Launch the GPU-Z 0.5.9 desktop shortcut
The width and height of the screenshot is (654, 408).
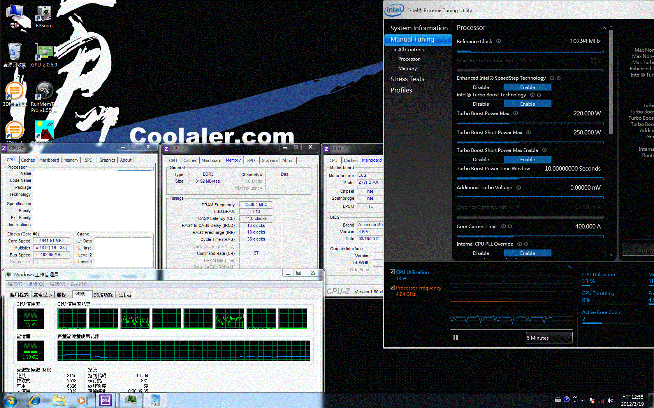44,55
